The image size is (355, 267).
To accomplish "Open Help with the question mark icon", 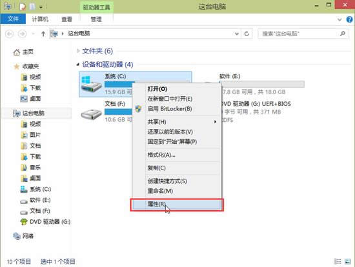I will pyautogui.click(x=349, y=19).
